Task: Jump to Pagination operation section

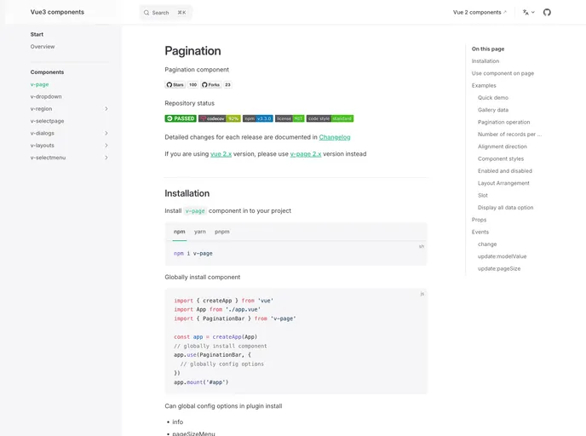Action: [x=503, y=122]
